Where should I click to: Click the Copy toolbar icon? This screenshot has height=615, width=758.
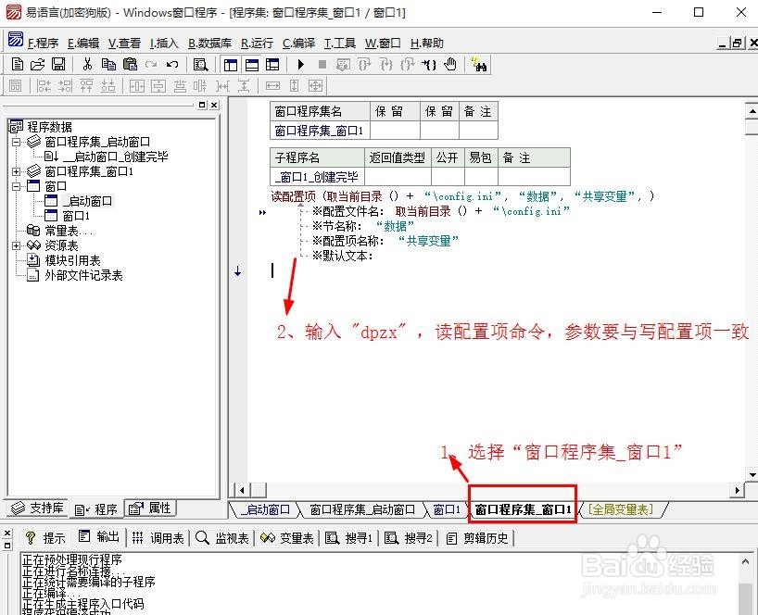click(x=108, y=64)
